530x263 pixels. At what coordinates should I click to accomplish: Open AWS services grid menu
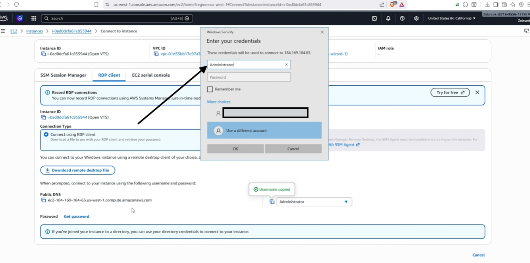pyautogui.click(x=34, y=18)
